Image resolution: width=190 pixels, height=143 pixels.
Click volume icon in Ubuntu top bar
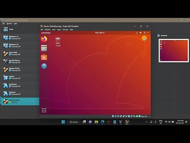tap(141, 33)
